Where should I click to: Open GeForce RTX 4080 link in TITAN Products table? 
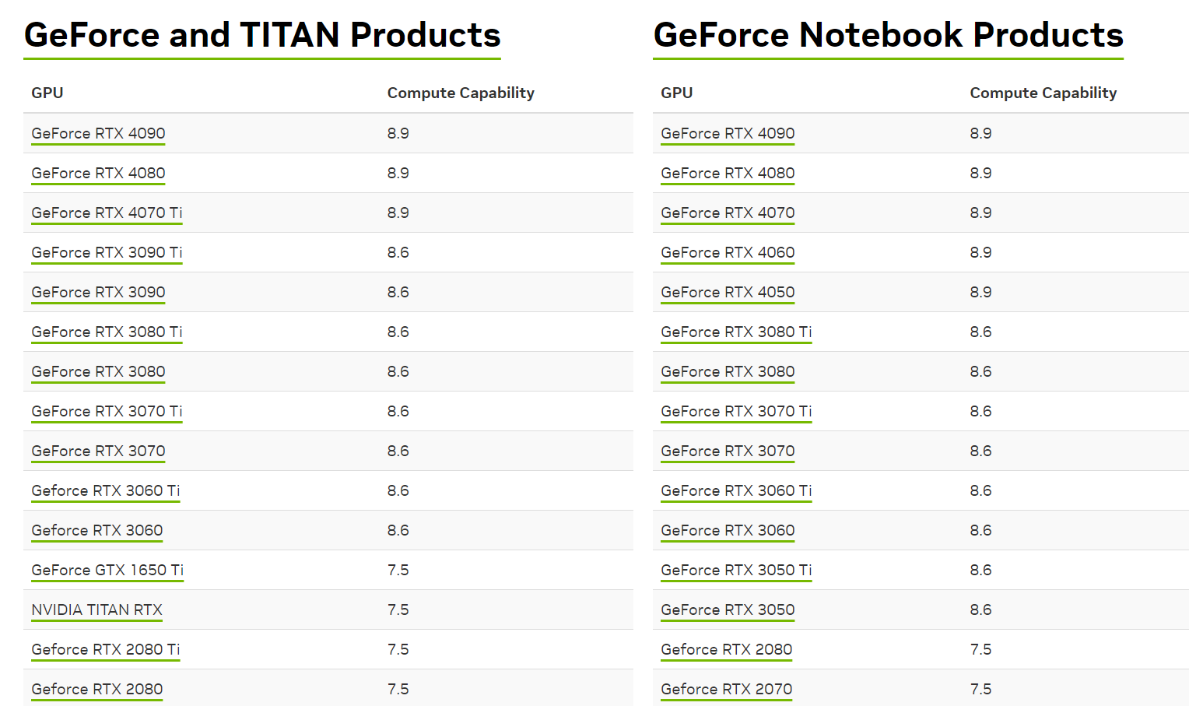(x=98, y=173)
